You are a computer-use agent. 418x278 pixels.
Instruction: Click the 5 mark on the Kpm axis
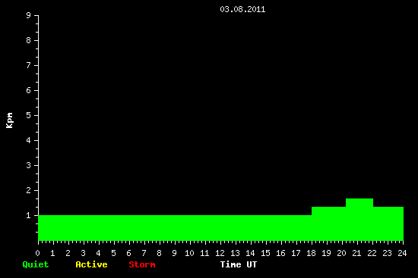click(29, 115)
